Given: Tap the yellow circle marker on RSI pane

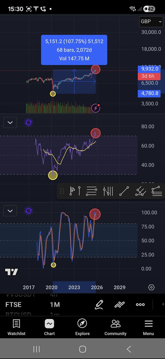Looking at the screenshot, I should [x=53, y=175].
